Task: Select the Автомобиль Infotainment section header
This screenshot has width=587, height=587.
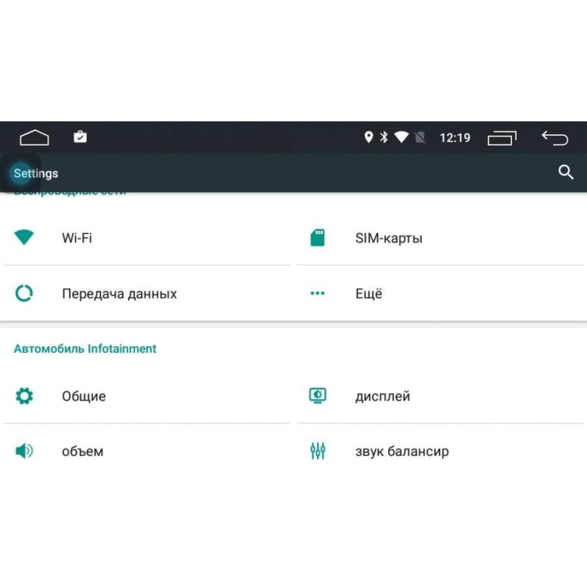Action: pos(85,349)
